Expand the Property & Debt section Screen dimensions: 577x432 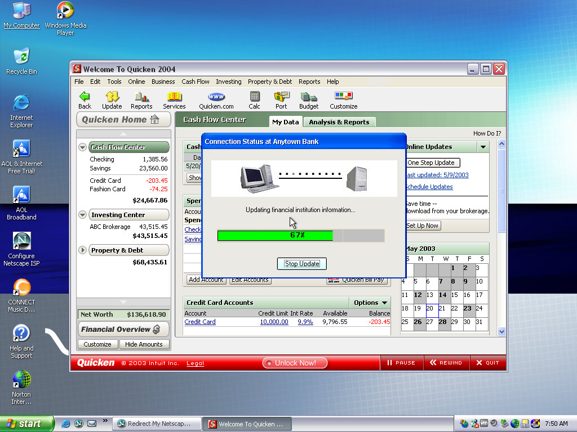83,250
